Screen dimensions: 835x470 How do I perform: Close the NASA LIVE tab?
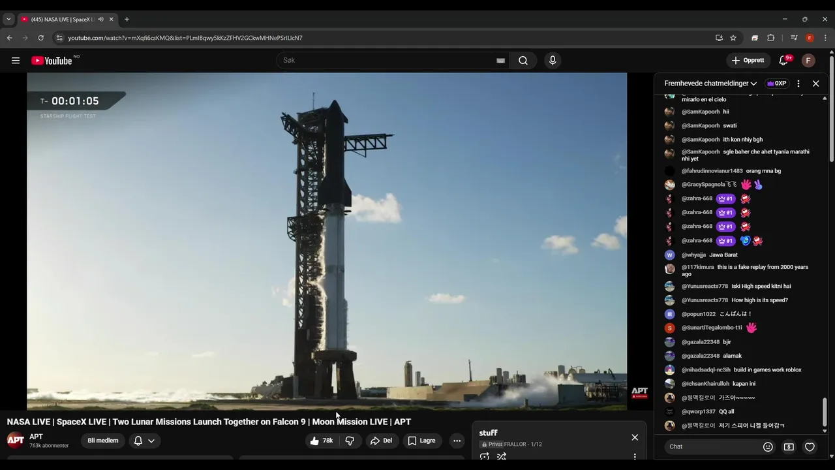[x=111, y=19]
